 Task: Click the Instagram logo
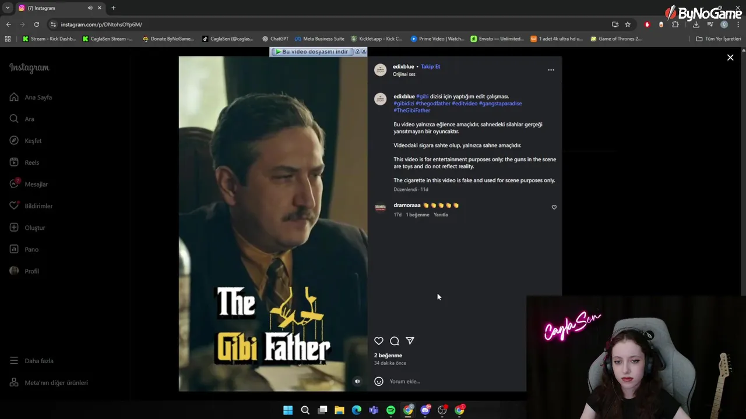[29, 68]
